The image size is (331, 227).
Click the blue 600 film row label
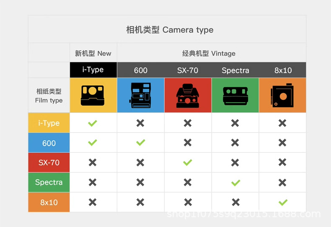tap(49, 143)
